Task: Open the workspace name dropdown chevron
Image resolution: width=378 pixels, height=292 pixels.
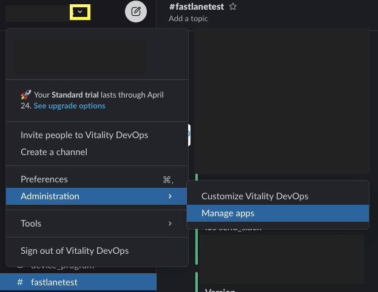Action: (80, 12)
